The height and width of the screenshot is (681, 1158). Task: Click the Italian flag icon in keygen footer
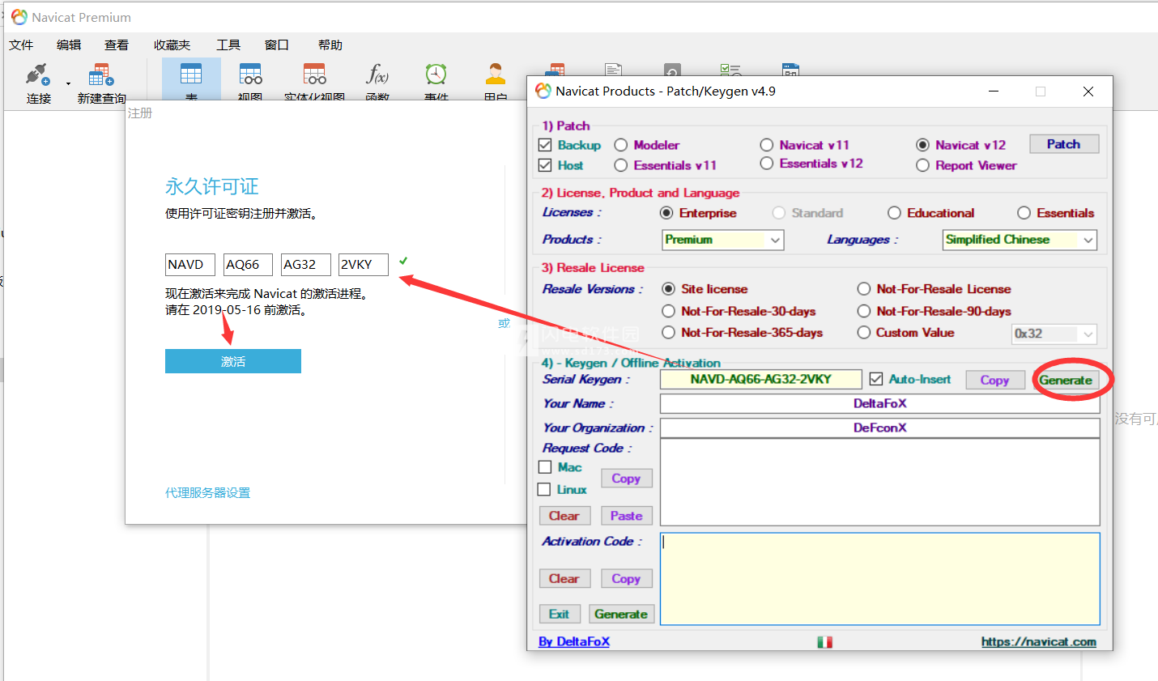coord(824,642)
